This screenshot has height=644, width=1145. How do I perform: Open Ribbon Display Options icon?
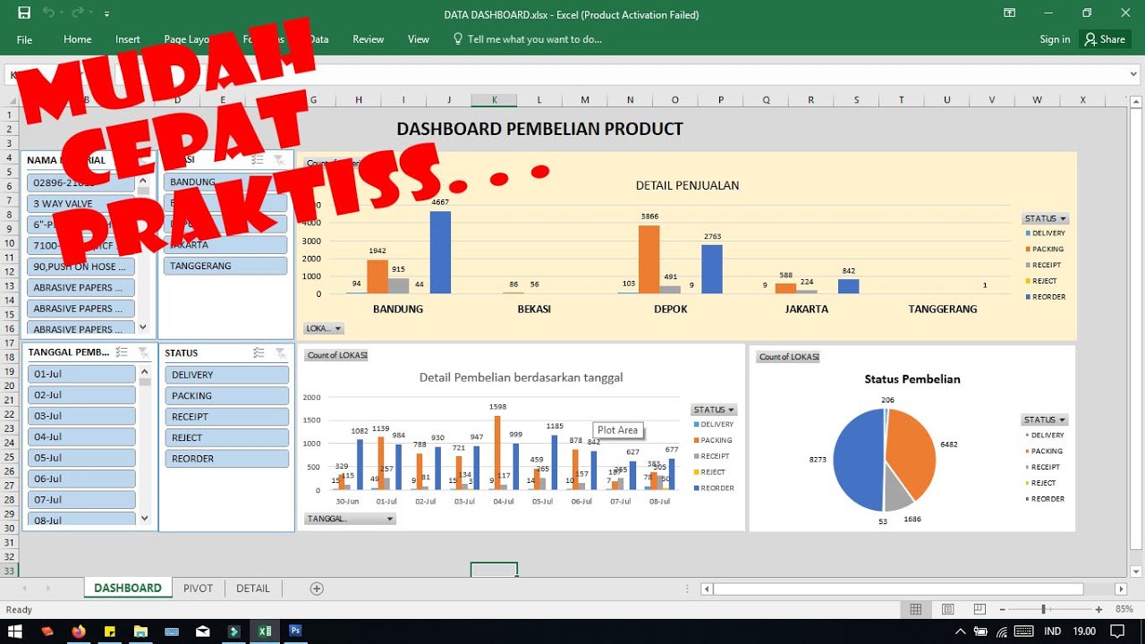point(1009,13)
